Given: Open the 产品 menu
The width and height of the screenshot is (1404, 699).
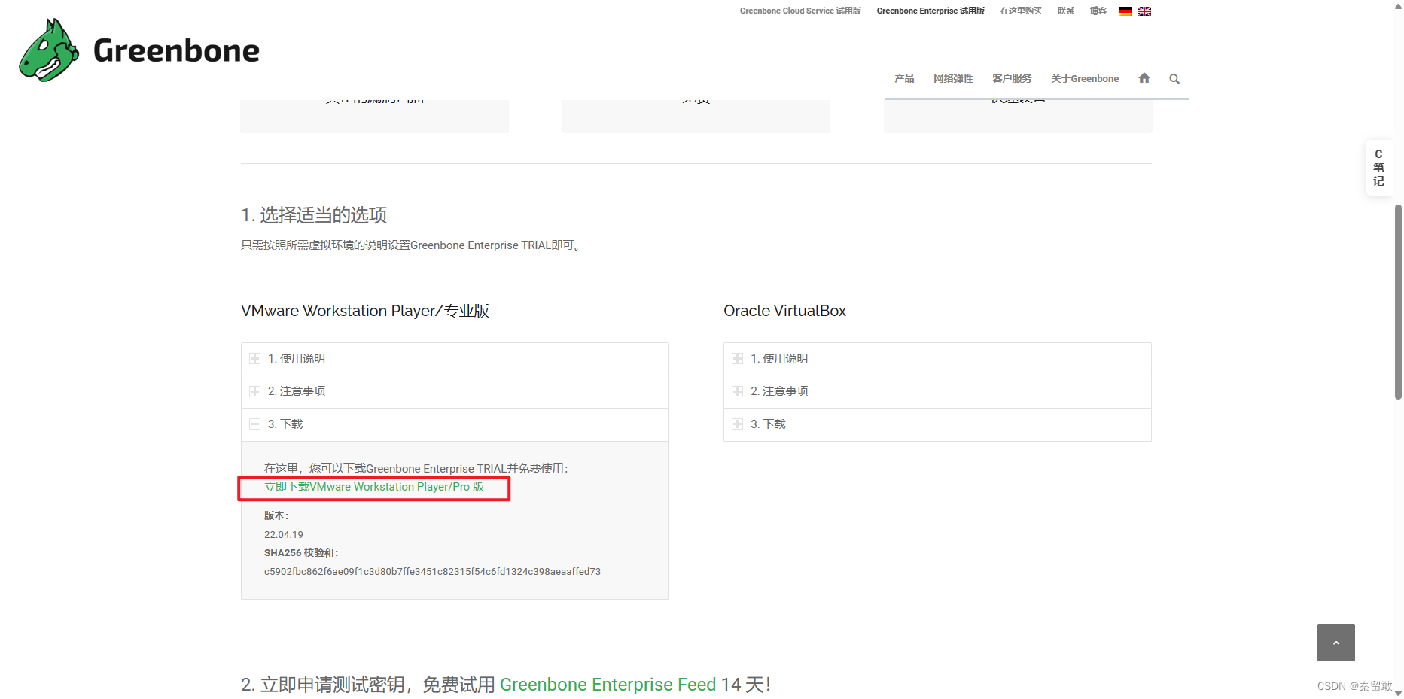Looking at the screenshot, I should click(904, 79).
